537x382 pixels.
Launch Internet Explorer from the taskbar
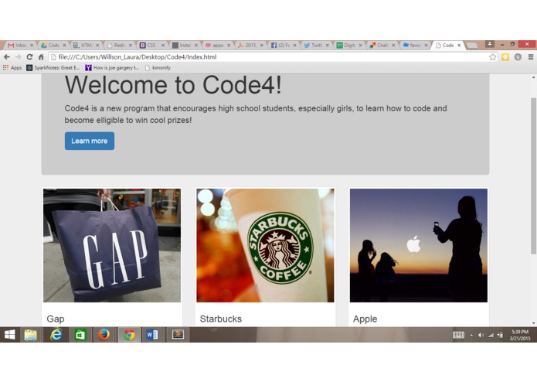coord(56,335)
